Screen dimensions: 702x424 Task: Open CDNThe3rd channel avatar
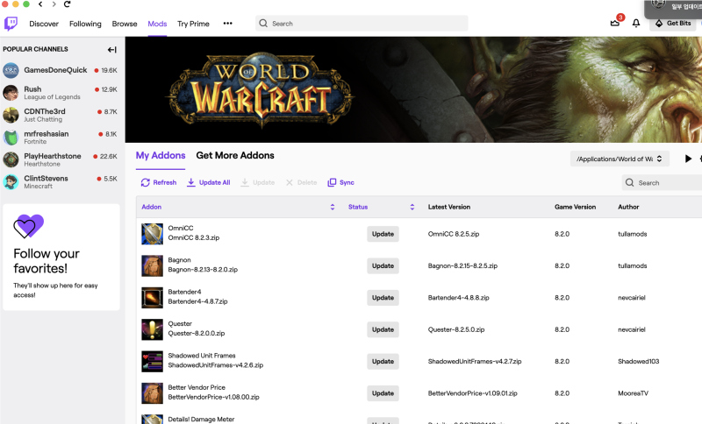[x=11, y=115]
